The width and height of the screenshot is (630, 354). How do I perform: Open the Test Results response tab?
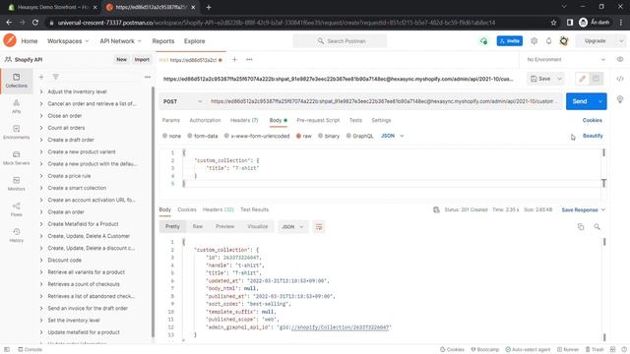254,209
